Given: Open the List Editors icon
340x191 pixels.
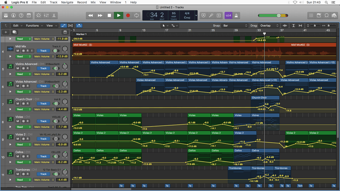Looking at the screenshot, I should 311,15.
